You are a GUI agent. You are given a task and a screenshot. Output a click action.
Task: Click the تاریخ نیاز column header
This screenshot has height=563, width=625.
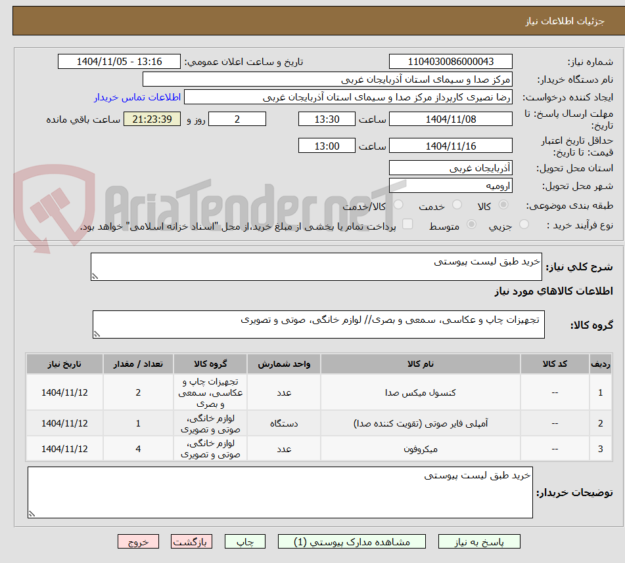coord(64,364)
